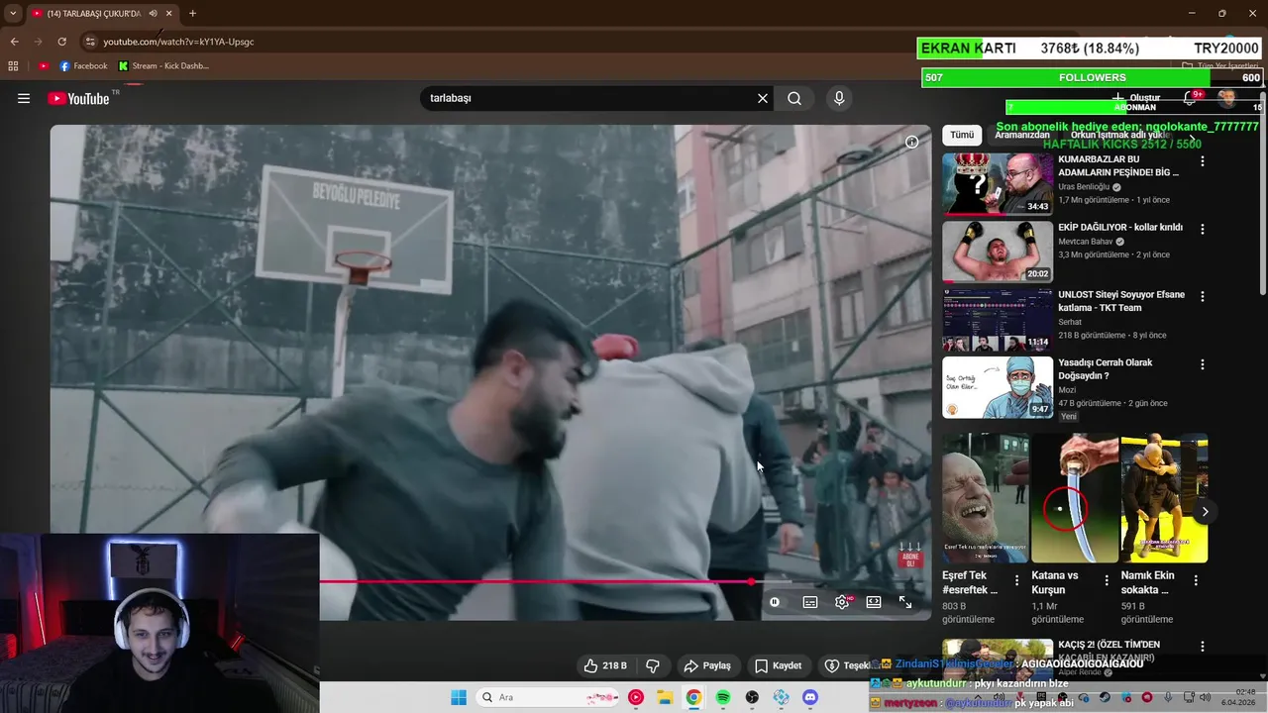Open 'EKİP DAĞILIYOR - kollar kırıldı' thumbnail

pos(998,252)
